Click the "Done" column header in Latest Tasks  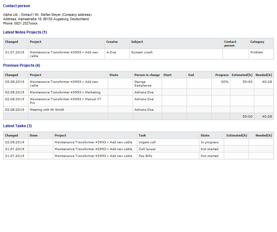(34, 136)
